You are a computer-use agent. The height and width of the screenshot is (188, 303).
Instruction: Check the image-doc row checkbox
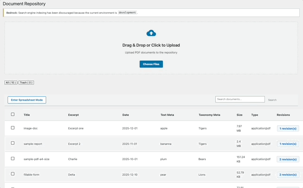pyautogui.click(x=13, y=128)
